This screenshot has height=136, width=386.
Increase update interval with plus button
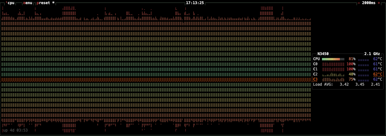[x=379, y=3]
